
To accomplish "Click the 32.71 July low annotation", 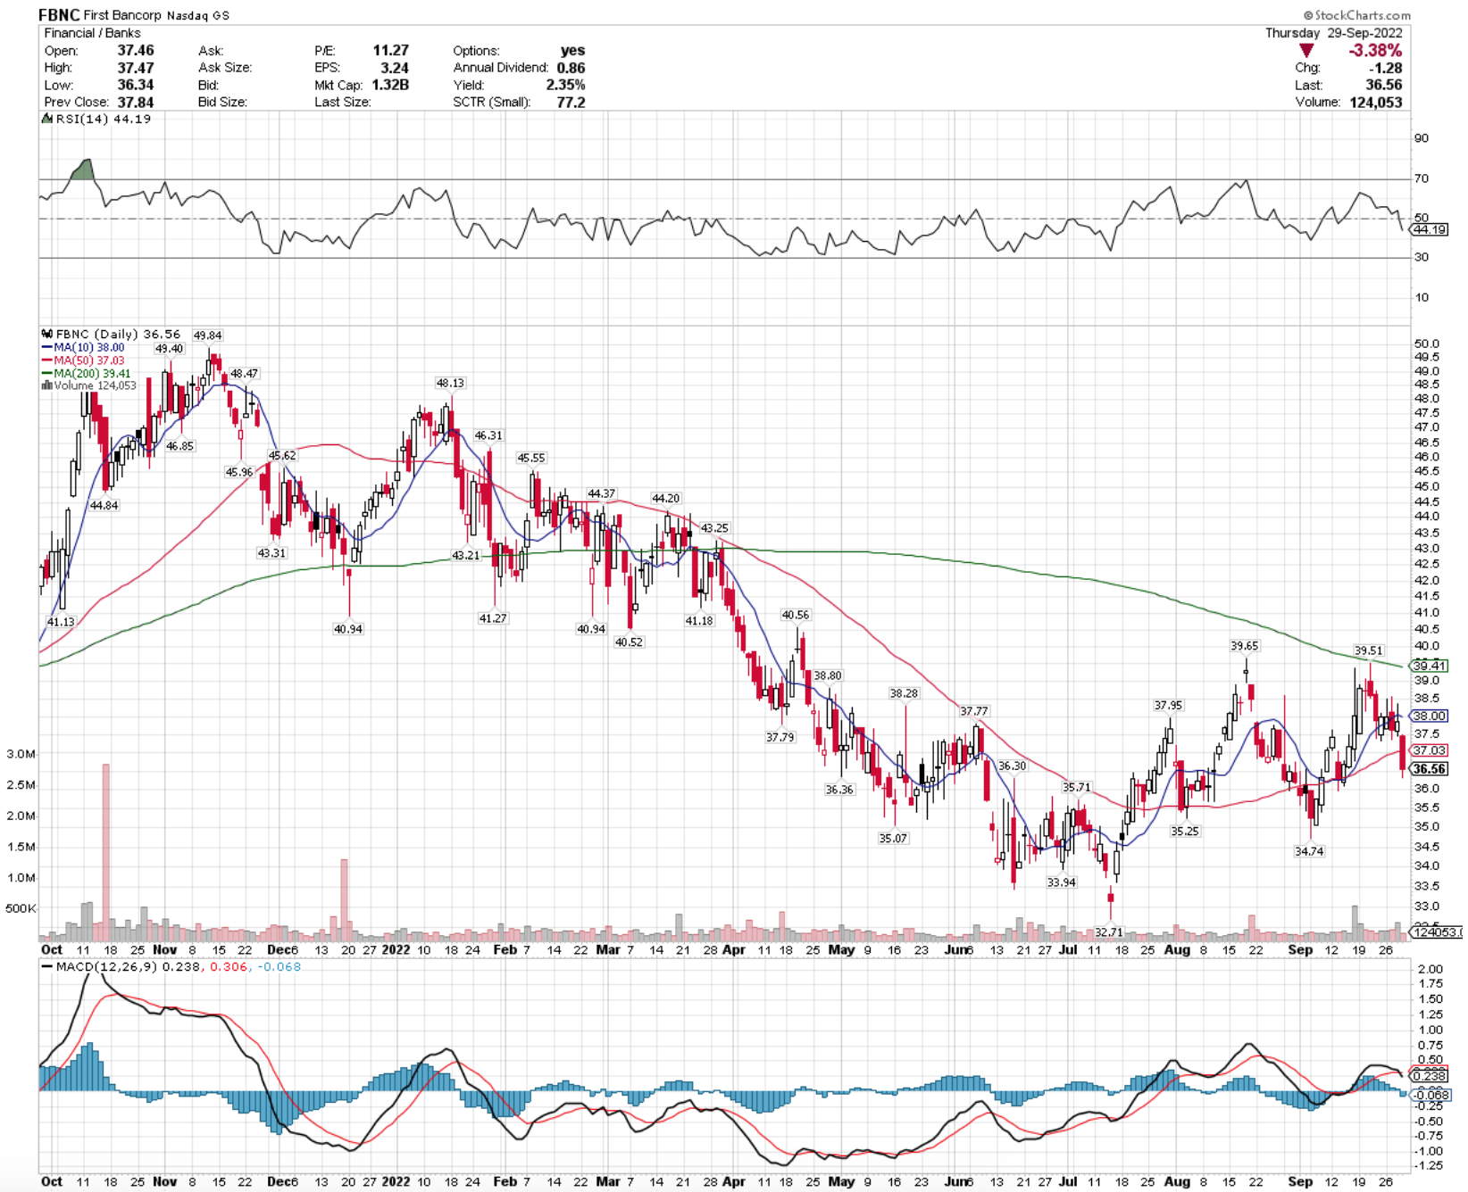I will (1108, 932).
